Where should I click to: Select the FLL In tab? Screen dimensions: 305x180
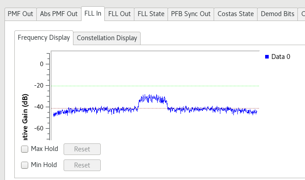click(x=93, y=13)
